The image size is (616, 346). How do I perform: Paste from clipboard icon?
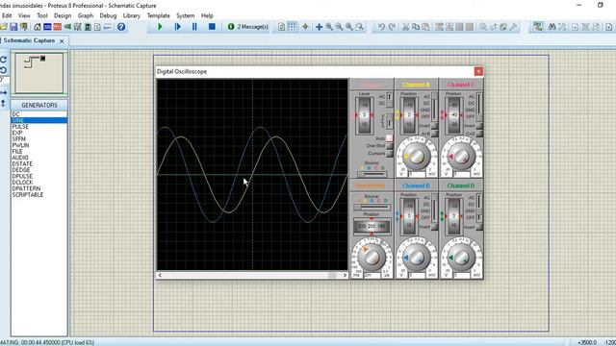[425, 27]
